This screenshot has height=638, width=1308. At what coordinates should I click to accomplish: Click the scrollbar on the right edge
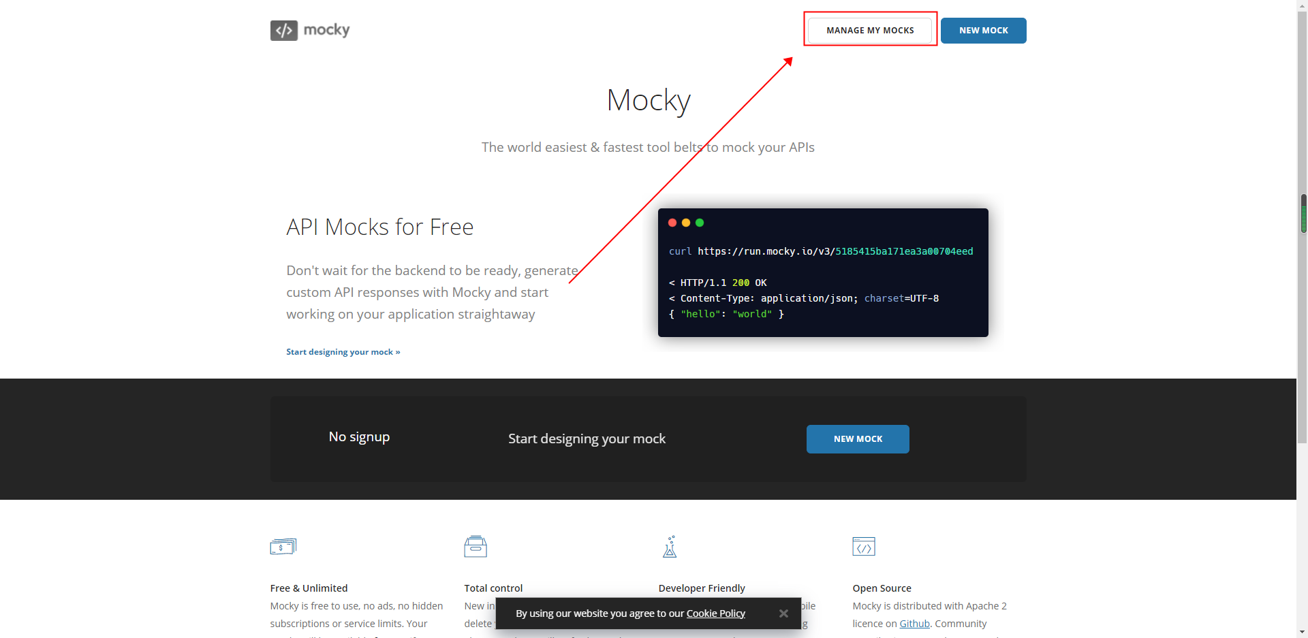click(x=1303, y=214)
